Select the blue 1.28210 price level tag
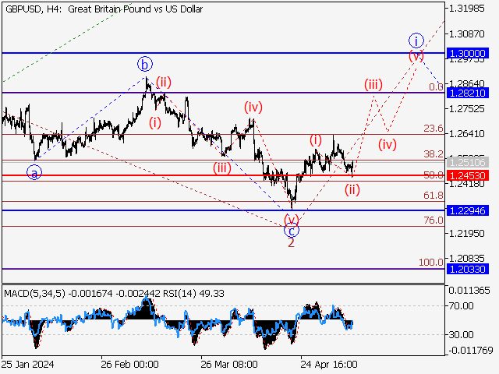Viewport: 499px width, 374px height. pos(468,93)
